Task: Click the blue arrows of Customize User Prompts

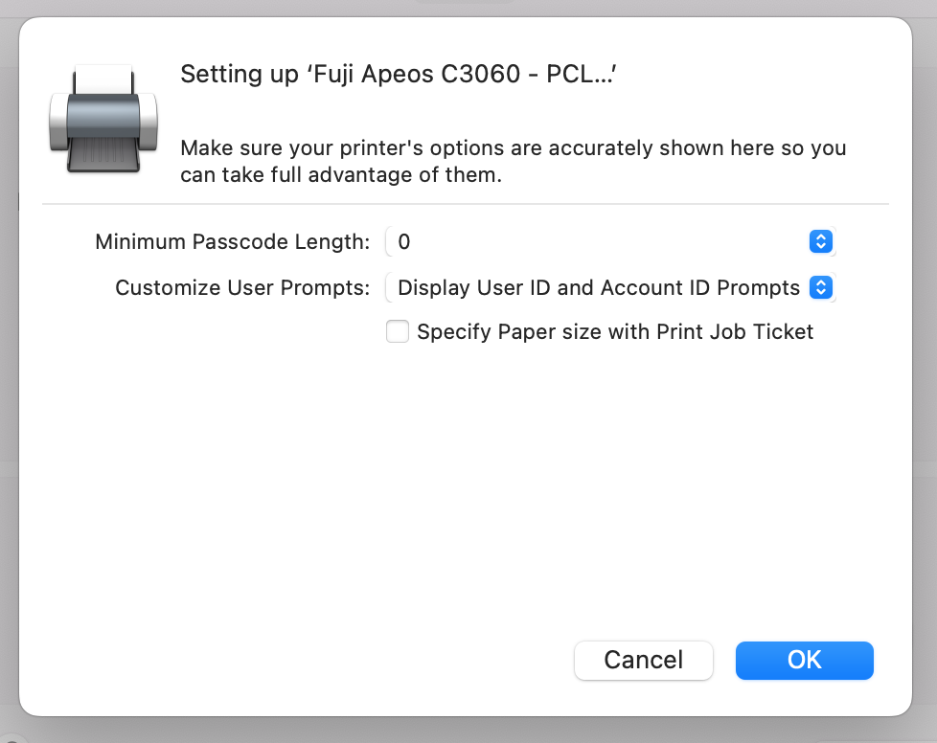Action: [820, 287]
